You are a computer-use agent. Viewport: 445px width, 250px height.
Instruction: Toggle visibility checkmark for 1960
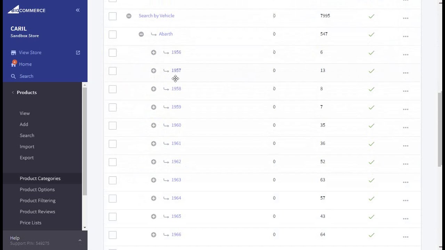pos(371,126)
